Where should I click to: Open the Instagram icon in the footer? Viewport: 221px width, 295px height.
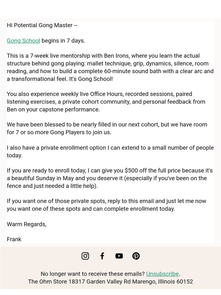click(x=85, y=256)
